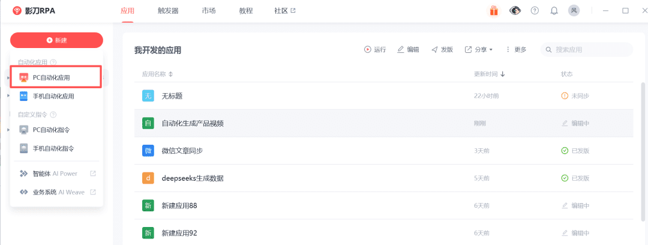Open the customer service avatar icon
The width and height of the screenshot is (648, 245).
click(515, 11)
